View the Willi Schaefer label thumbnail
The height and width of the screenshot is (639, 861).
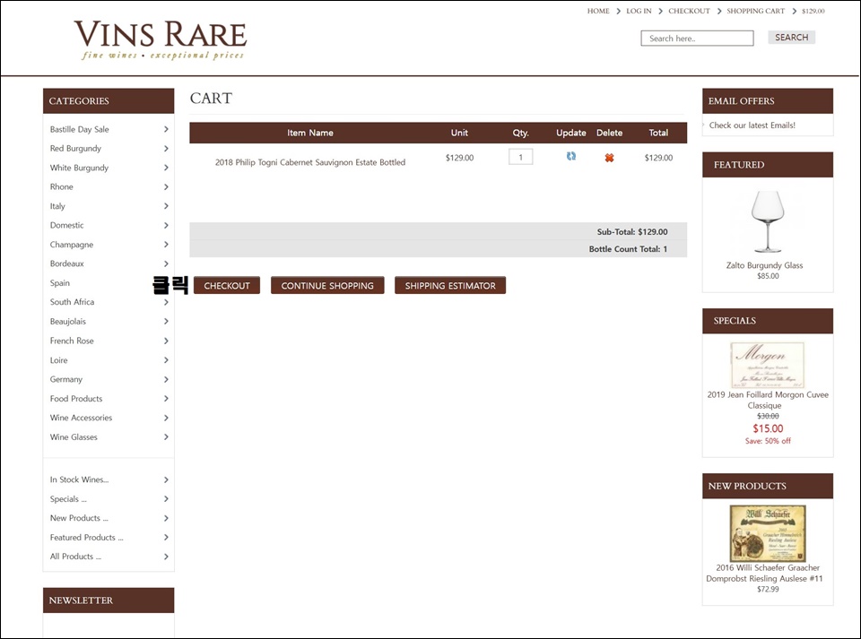click(767, 533)
